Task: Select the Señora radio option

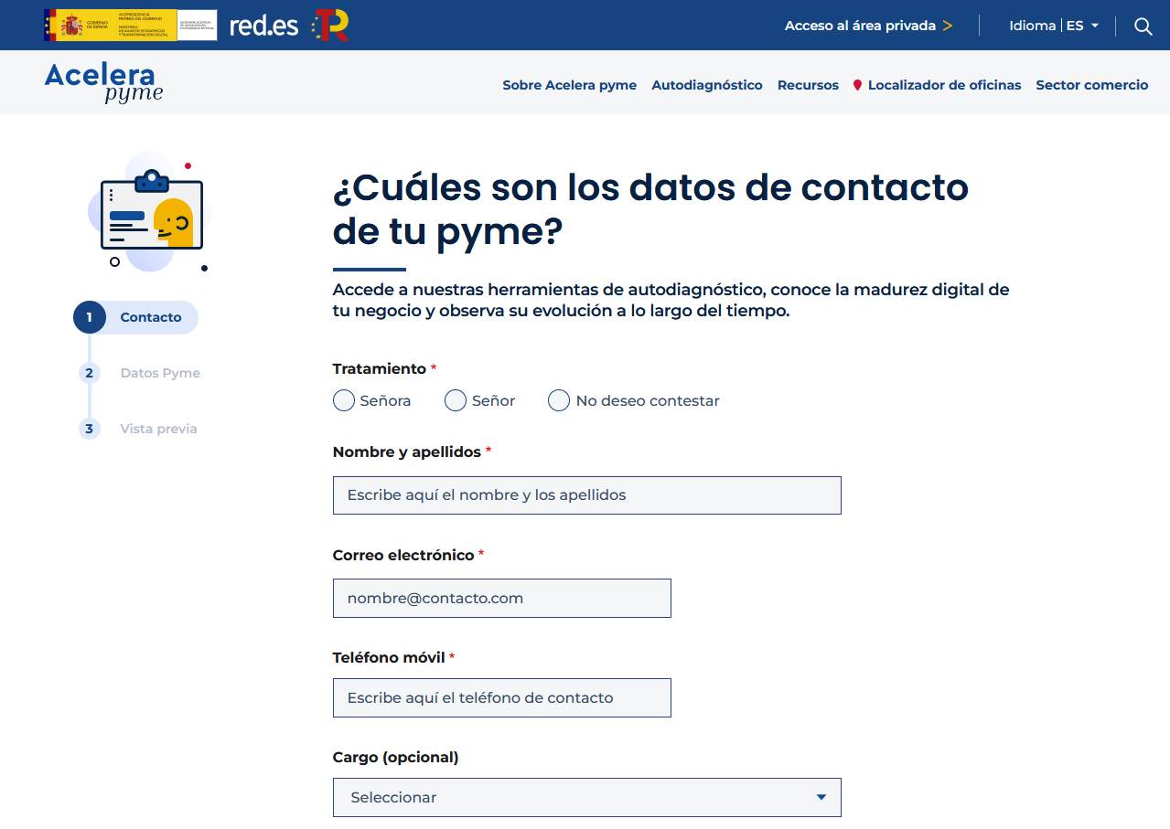Action: click(344, 400)
